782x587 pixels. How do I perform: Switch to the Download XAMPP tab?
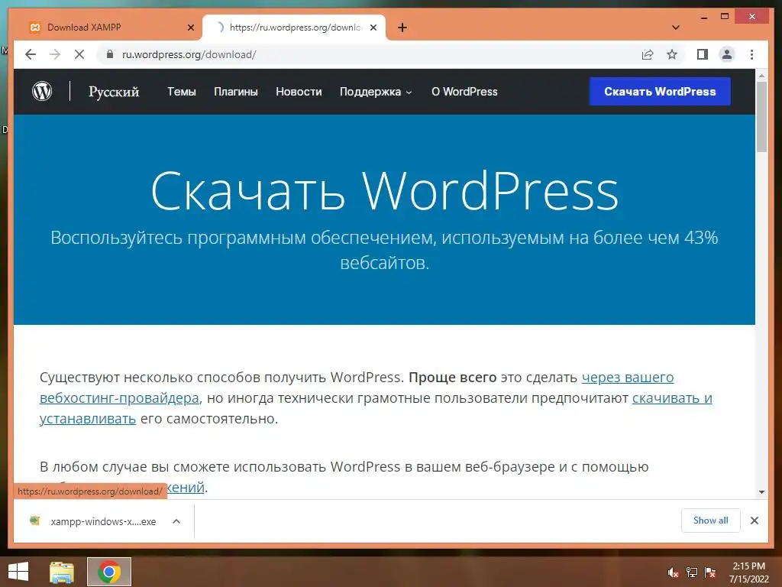coord(108,28)
